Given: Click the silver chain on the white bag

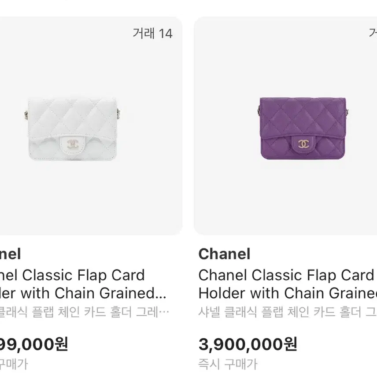Looking at the screenshot, I should 25,115.
